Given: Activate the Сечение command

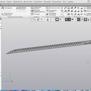Looking at the screenshot, I should click(x=35, y=14).
